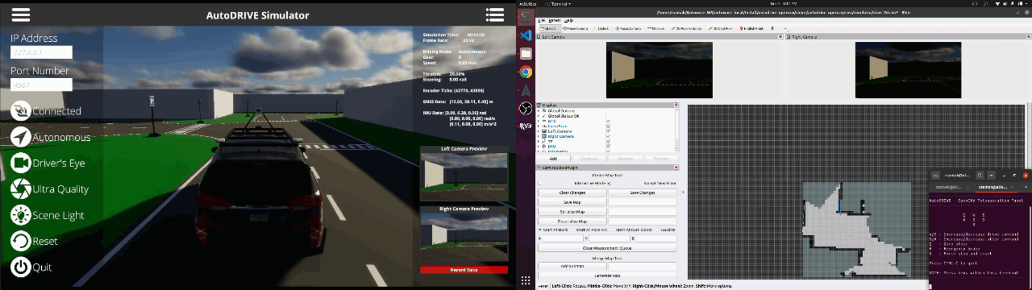Close the Right Camera panel in RViz
This screenshot has width=1032, height=290.
point(1029,37)
